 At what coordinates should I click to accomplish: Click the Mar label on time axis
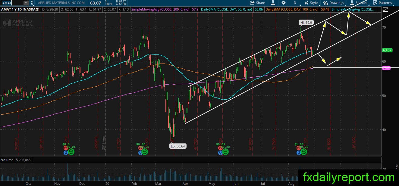(x=158, y=183)
